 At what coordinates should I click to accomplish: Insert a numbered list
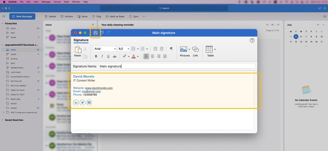pyautogui.click(x=143, y=49)
